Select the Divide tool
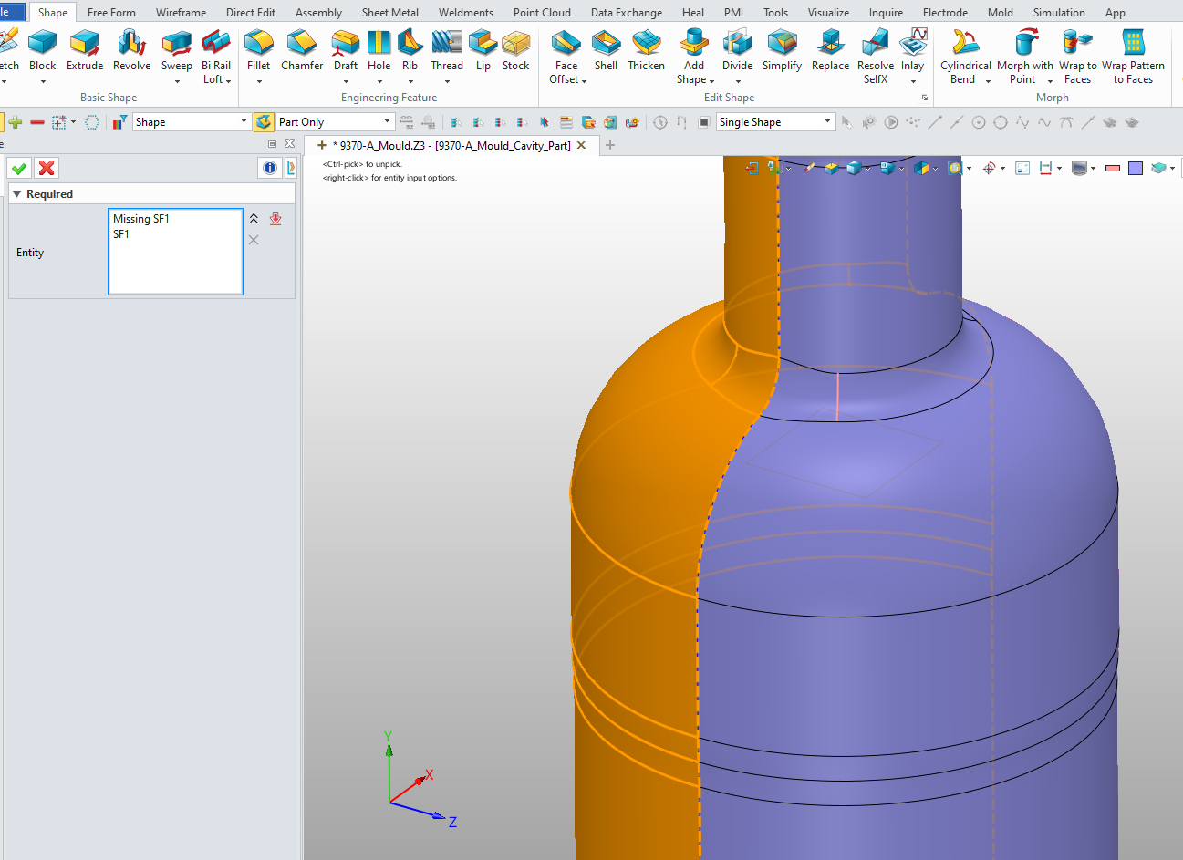1183x860 pixels. pos(737,51)
